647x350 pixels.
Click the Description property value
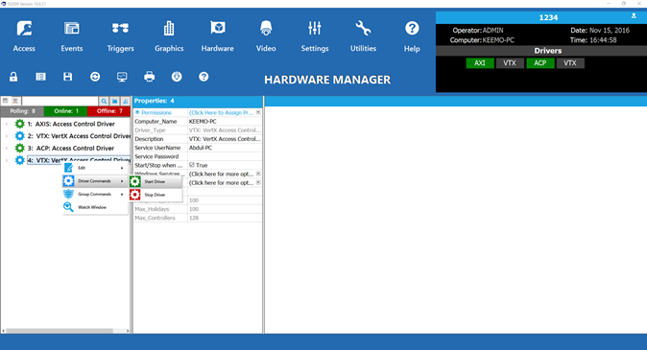coord(225,139)
